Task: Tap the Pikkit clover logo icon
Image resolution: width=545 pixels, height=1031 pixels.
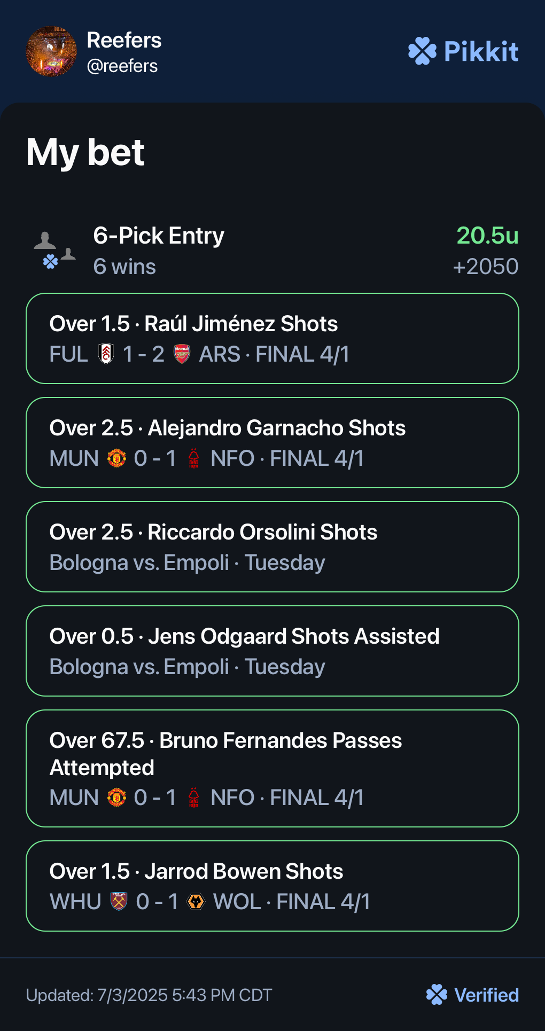Action: [x=423, y=51]
